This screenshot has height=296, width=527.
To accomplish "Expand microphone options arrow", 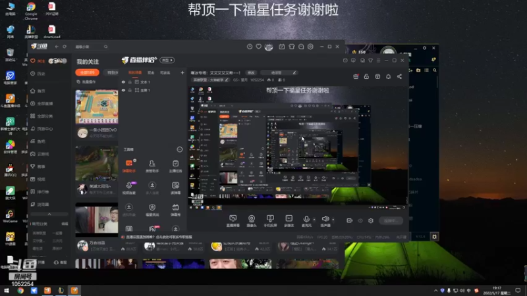I will tap(314, 220).
